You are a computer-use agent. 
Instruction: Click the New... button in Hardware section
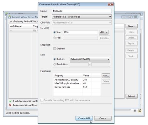(106, 76)
